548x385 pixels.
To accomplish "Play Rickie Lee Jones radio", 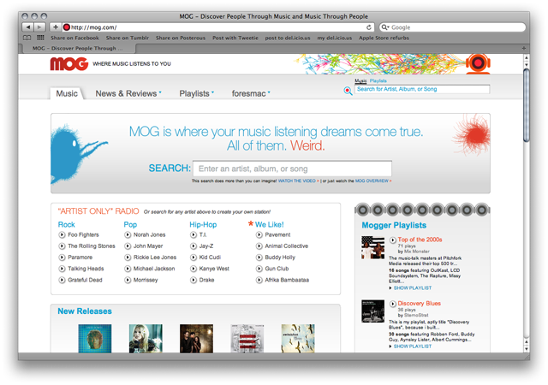I will pyautogui.click(x=128, y=258).
